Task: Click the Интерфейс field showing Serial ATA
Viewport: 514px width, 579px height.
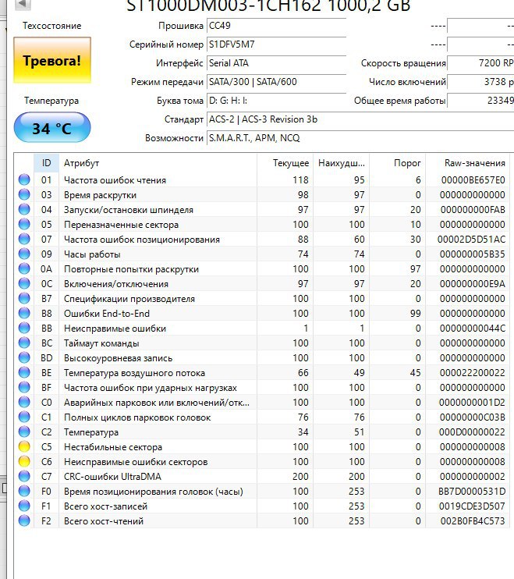Action: (x=276, y=63)
